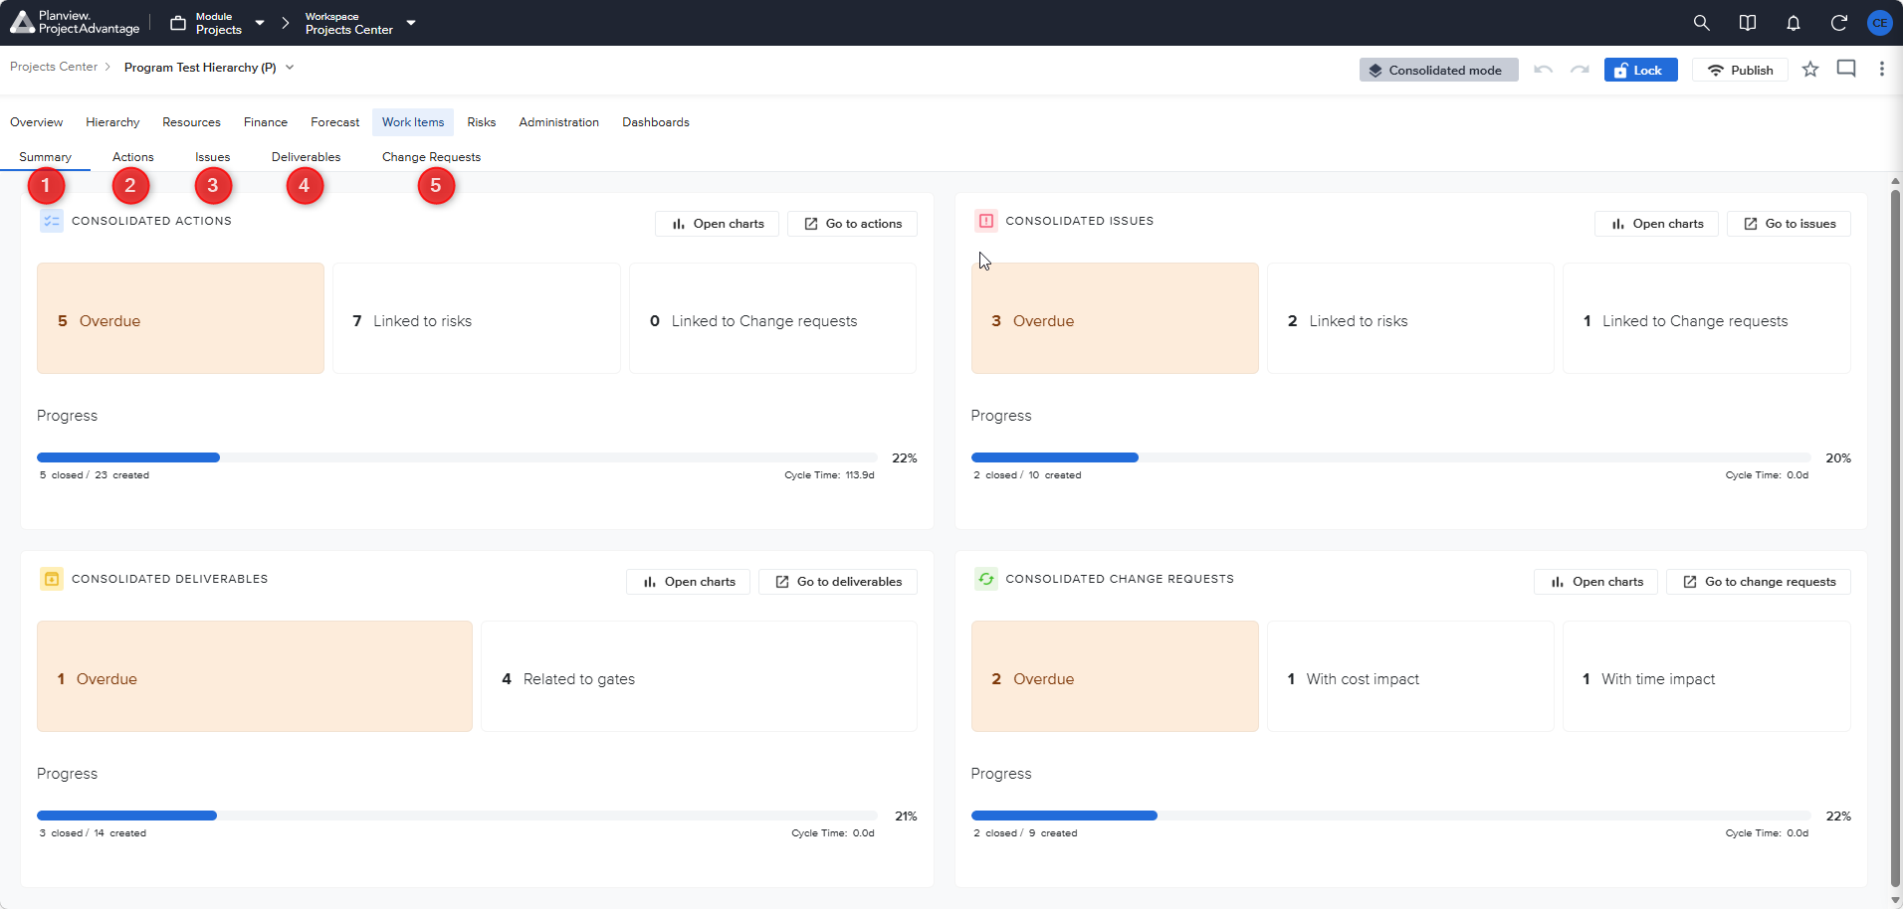Viewport: 1903px width, 909px height.
Task: Open the search magnifier icon
Action: click(1701, 23)
